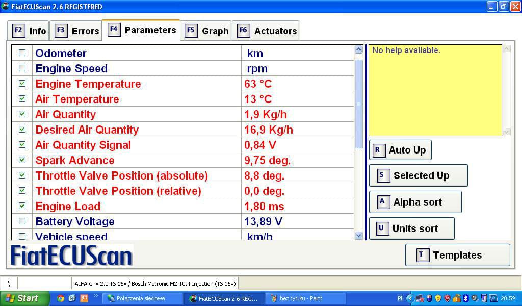Screen dimensions: 522x306
Task: Click the orange K quick launch icon
Action: tap(84, 298)
